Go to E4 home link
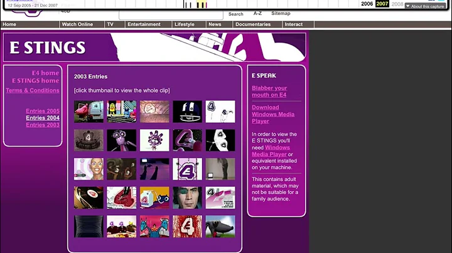The height and width of the screenshot is (253, 452). pos(45,73)
